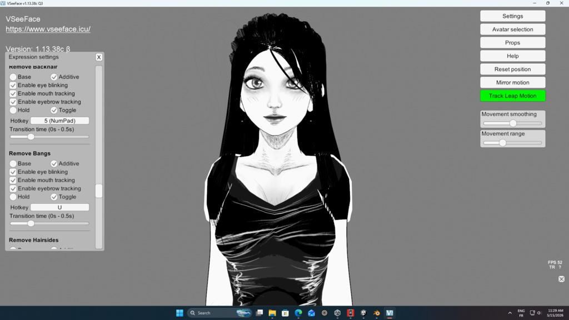Select Toggle mode for Remove Backhair
Screen dimensions: 569x320
pyautogui.click(x=54, y=111)
